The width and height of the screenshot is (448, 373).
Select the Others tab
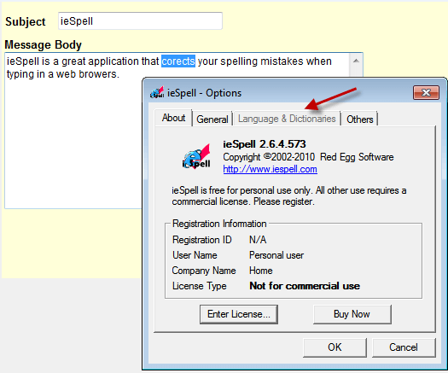point(360,119)
